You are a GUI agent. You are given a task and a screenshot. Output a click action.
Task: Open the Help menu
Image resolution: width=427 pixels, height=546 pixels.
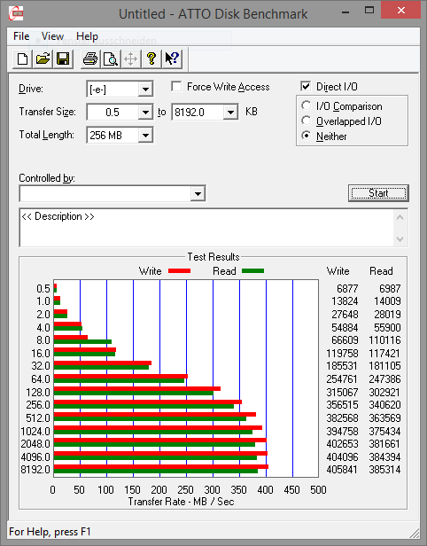click(x=87, y=36)
